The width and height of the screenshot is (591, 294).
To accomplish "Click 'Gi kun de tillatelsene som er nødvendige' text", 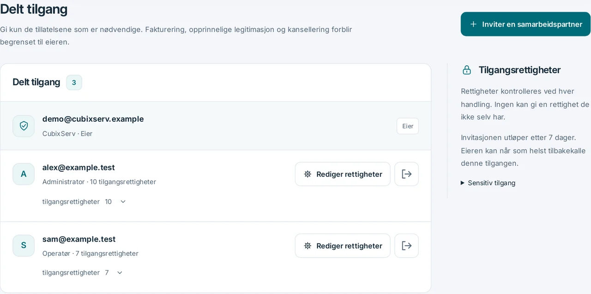I will [x=72, y=29].
